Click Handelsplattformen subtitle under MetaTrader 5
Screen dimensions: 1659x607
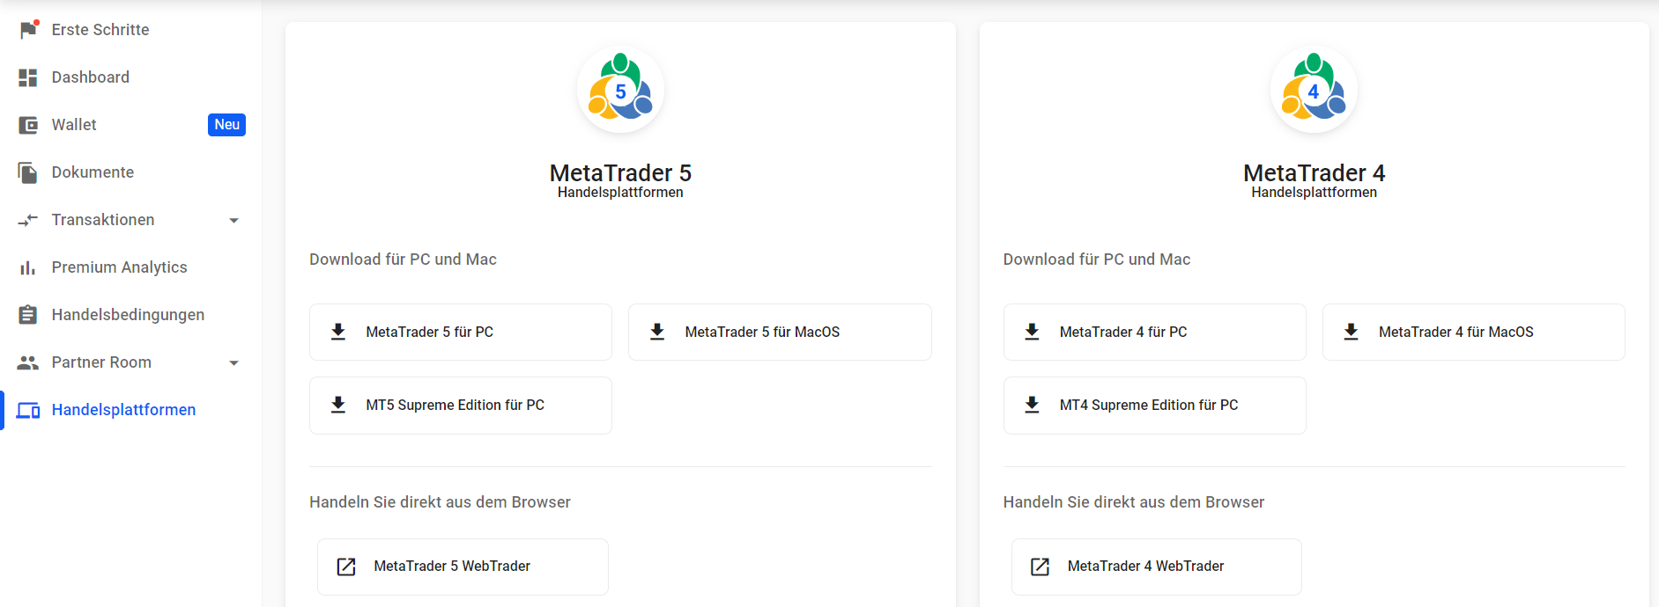[620, 193]
